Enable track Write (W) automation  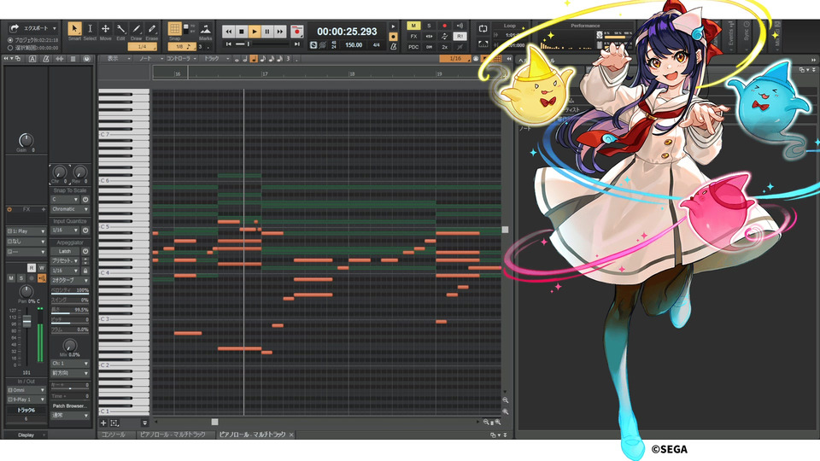point(41,268)
